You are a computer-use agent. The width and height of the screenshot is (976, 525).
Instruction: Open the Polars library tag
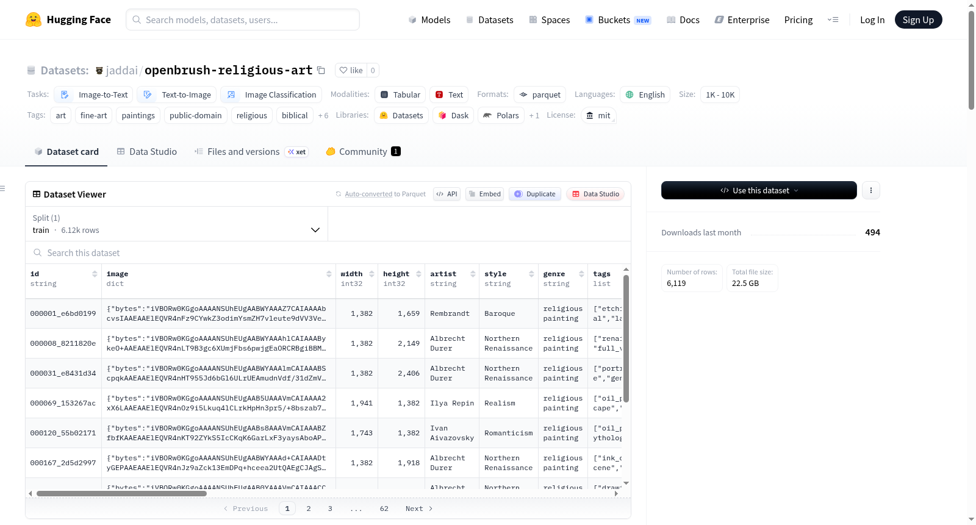click(x=501, y=115)
